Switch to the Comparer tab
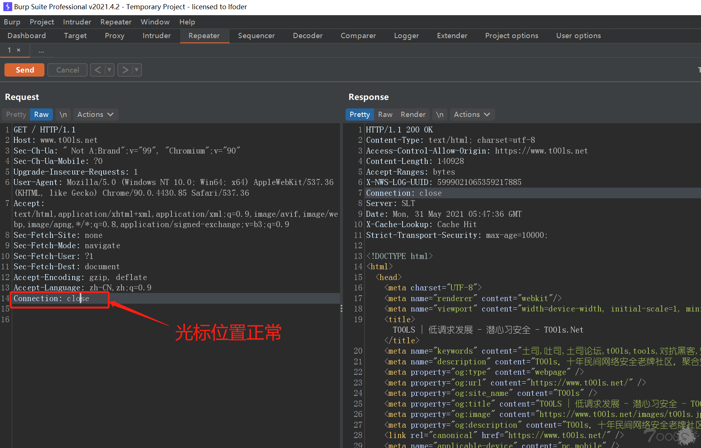The image size is (701, 448). click(358, 36)
